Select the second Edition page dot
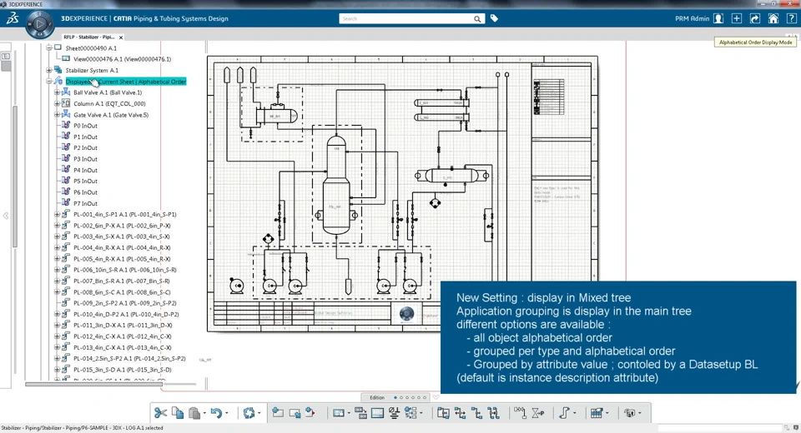 point(401,398)
